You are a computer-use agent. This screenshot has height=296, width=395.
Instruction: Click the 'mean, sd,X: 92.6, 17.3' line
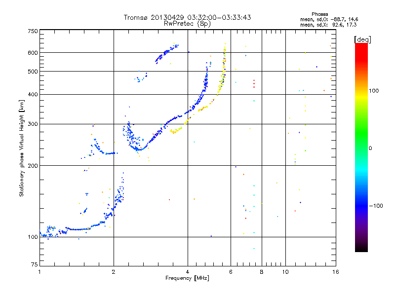pos(328,25)
